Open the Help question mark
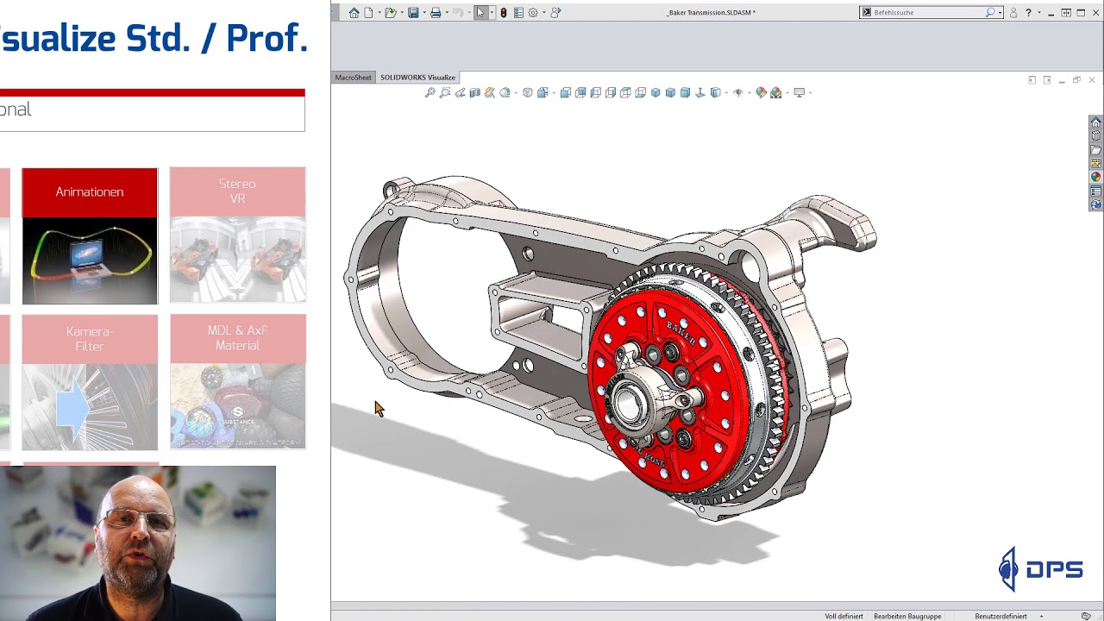The image size is (1104, 621). click(x=1028, y=13)
